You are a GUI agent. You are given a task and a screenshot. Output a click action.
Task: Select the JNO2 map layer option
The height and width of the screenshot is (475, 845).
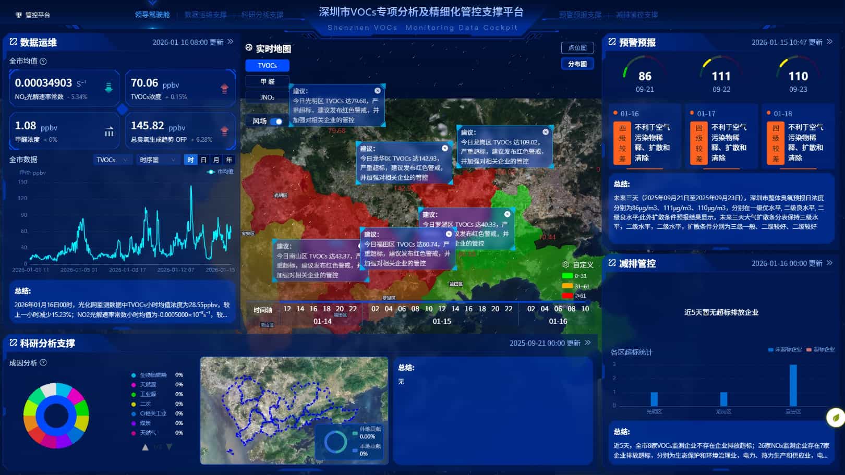[x=267, y=97]
